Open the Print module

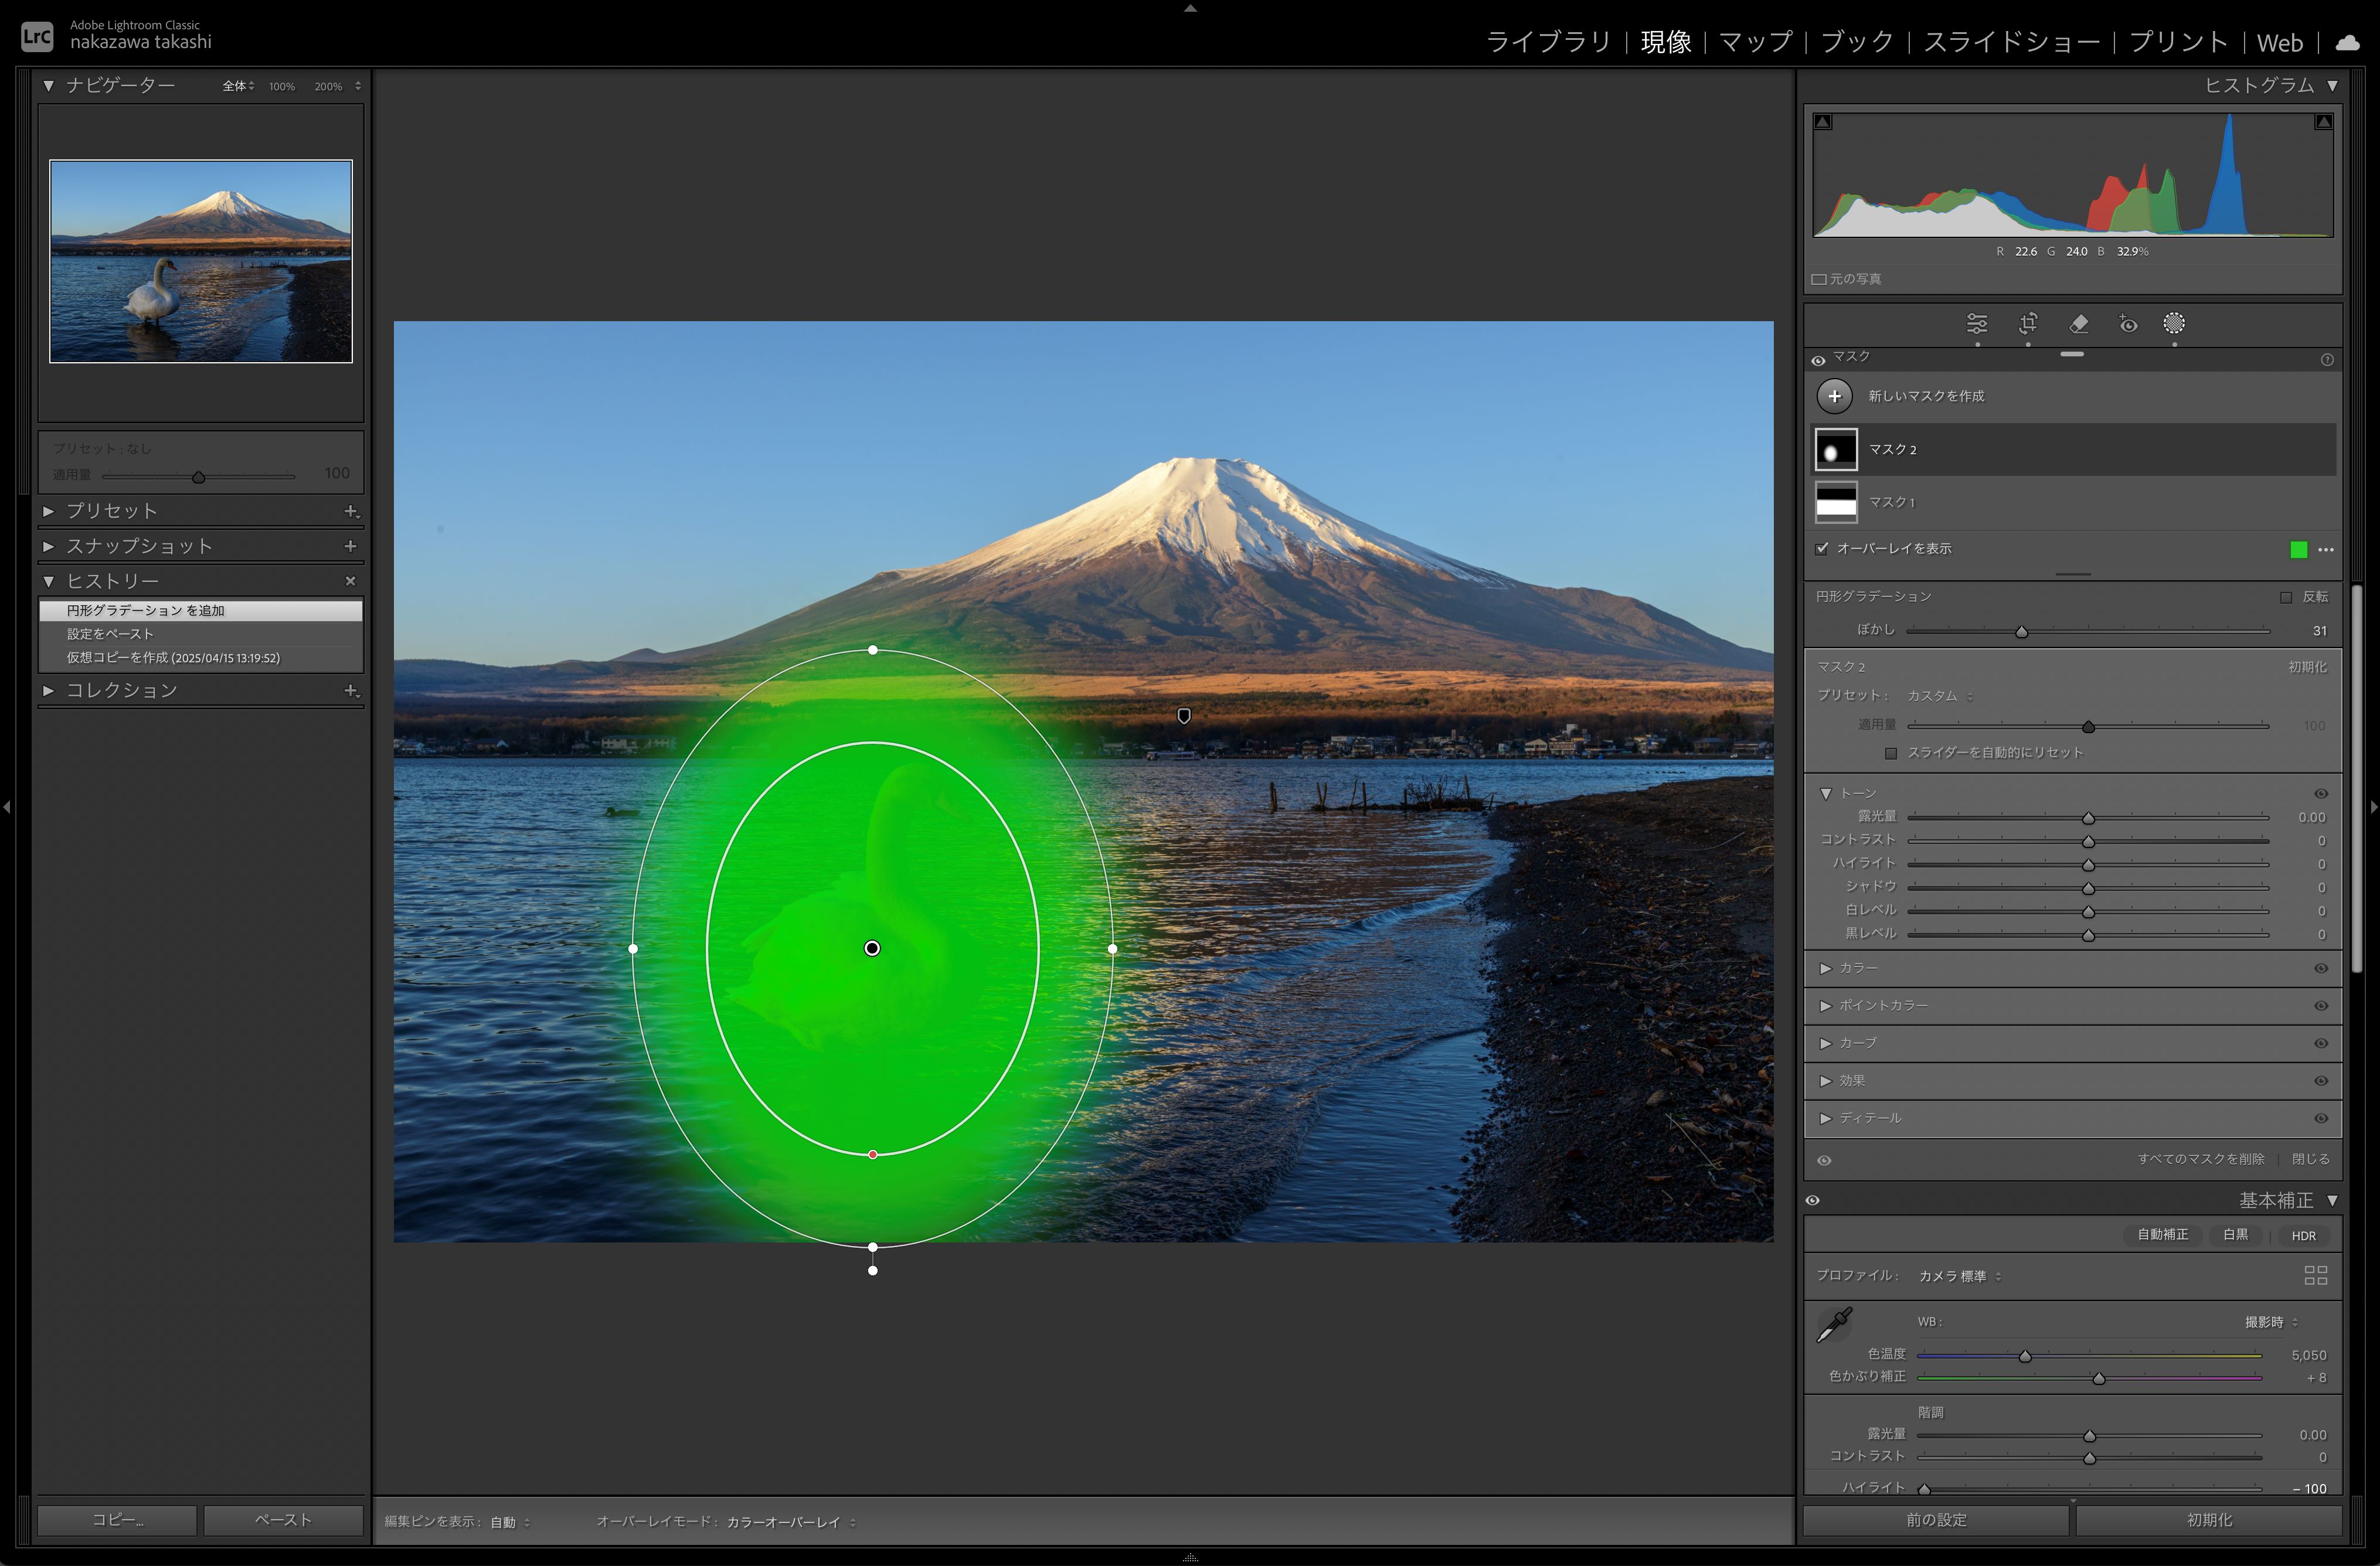[x=2178, y=42]
